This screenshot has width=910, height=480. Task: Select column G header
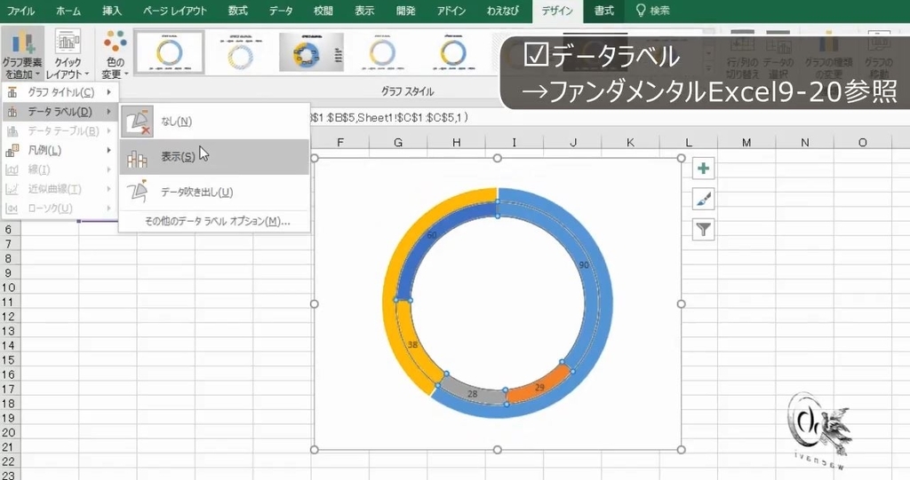tap(398, 142)
